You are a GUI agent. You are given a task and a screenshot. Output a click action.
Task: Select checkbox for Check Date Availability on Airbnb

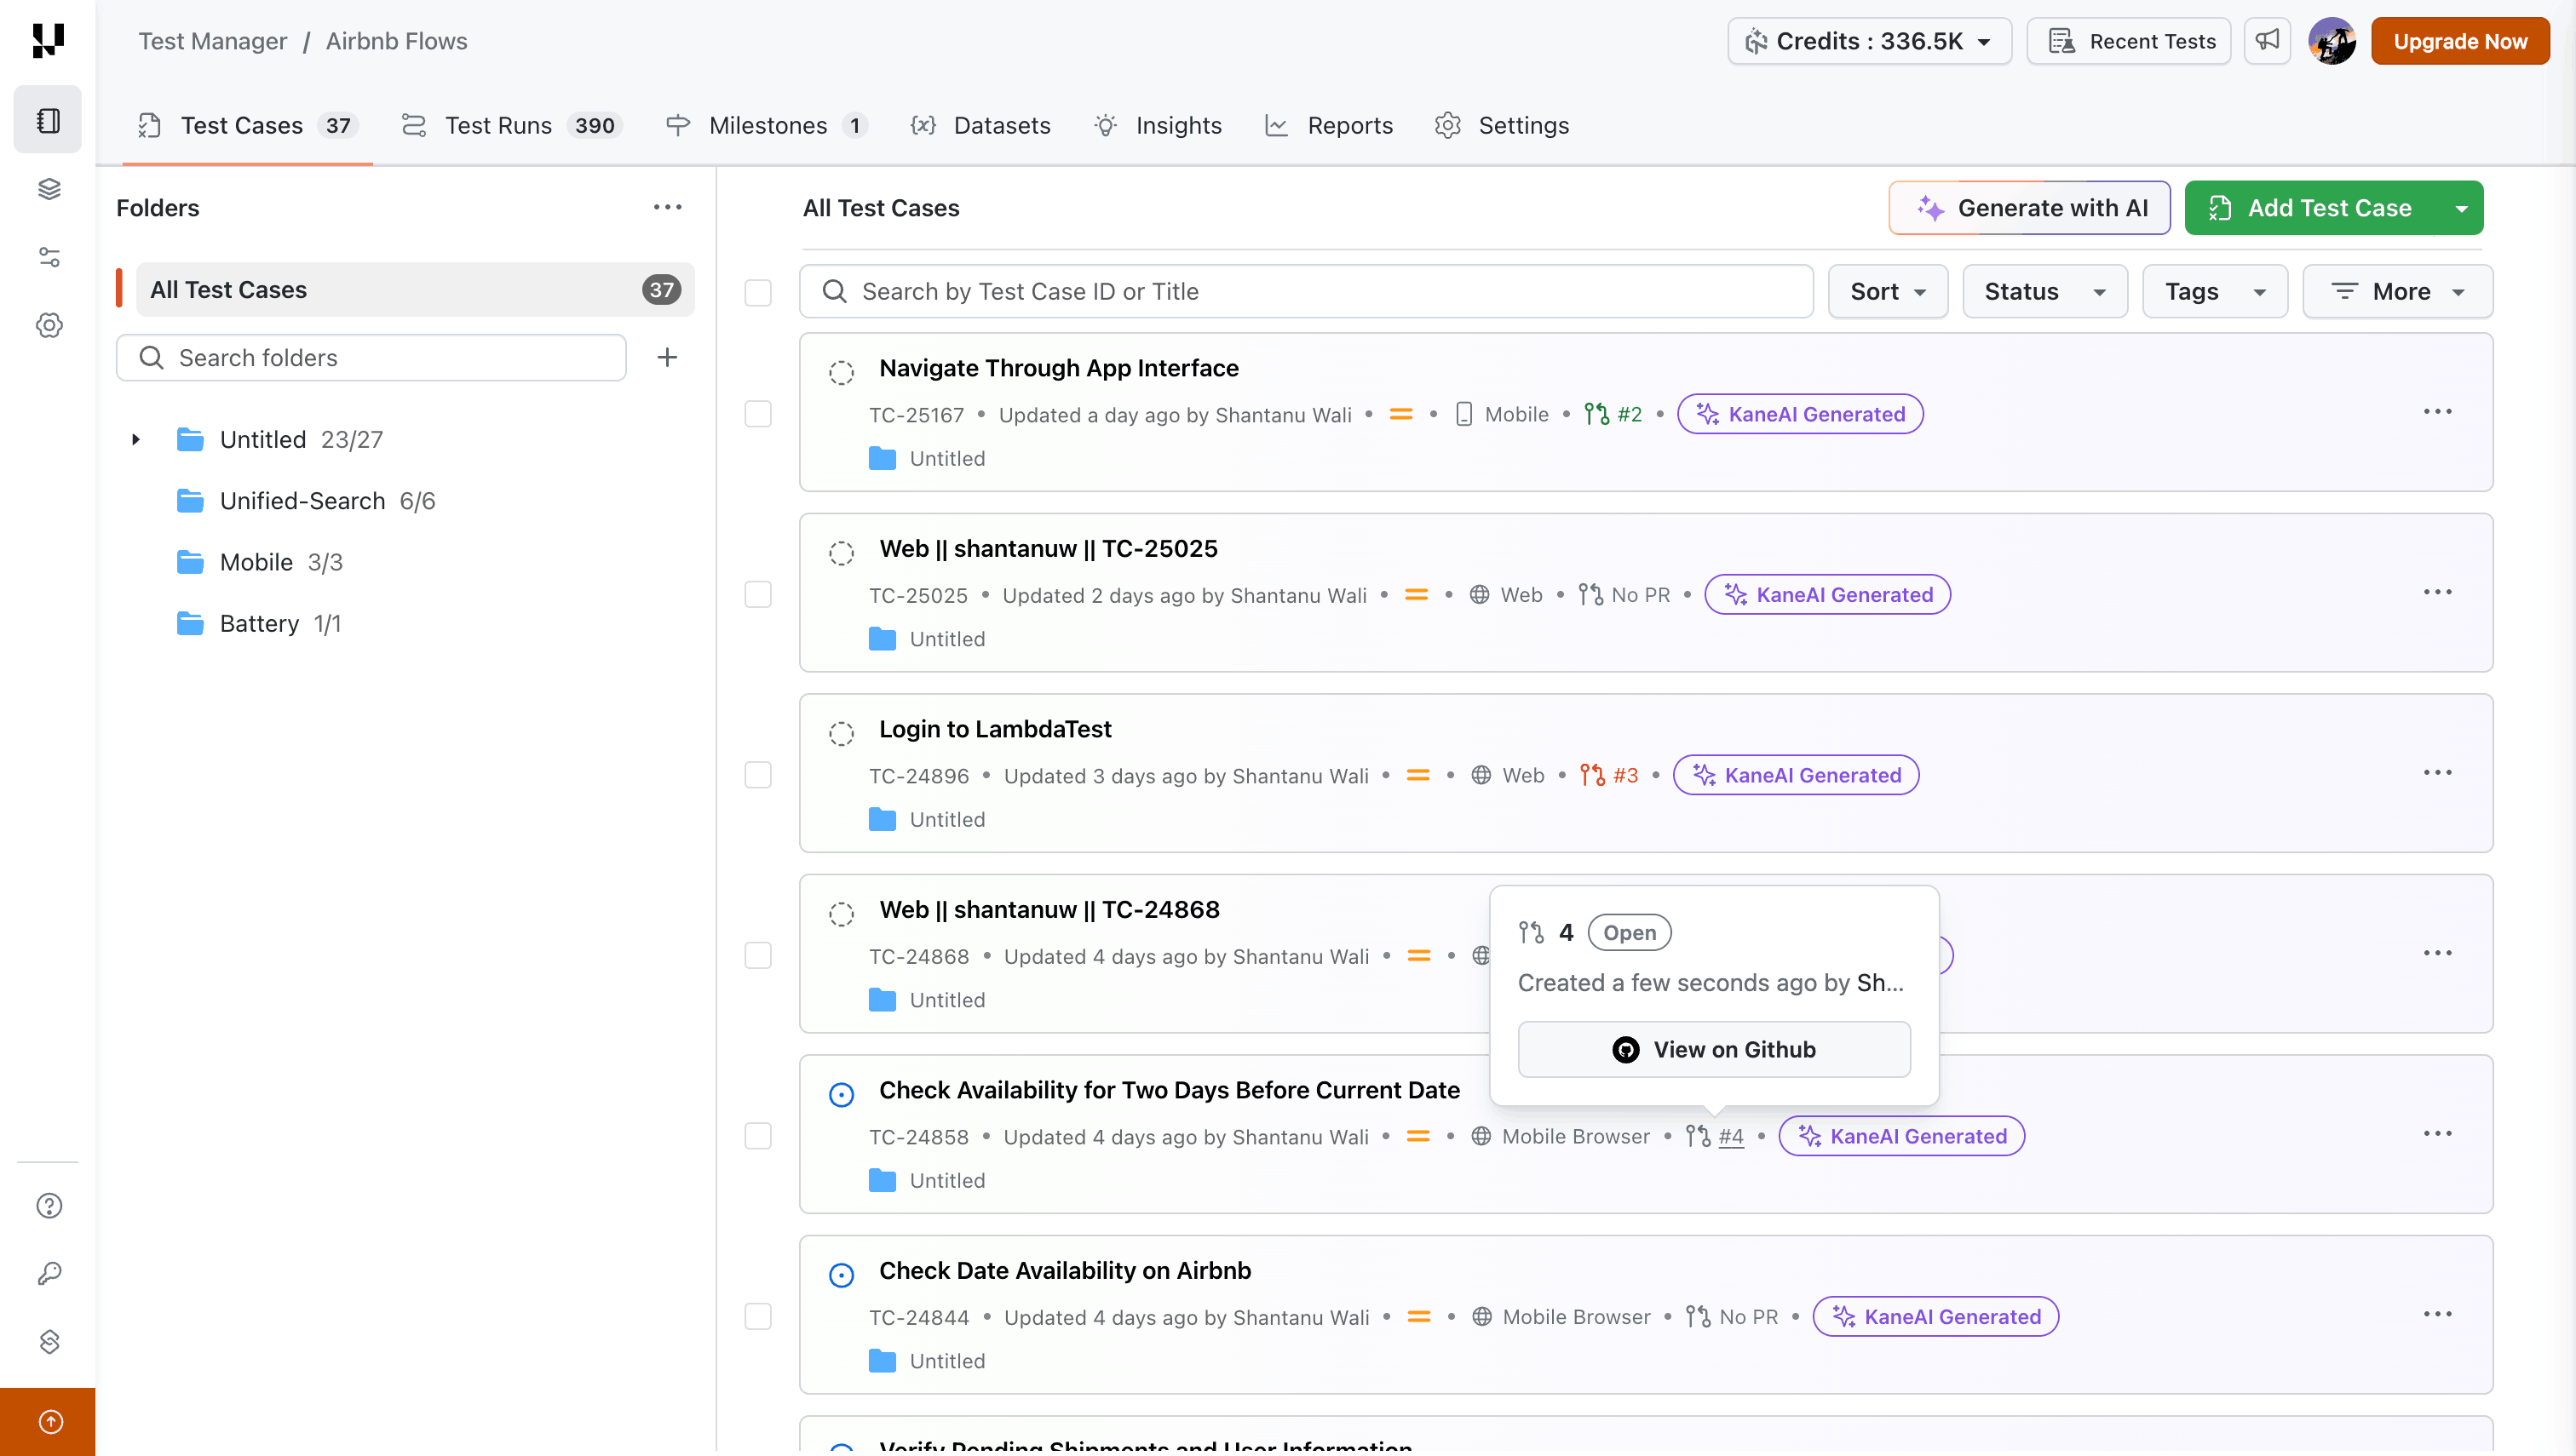pyautogui.click(x=758, y=1316)
